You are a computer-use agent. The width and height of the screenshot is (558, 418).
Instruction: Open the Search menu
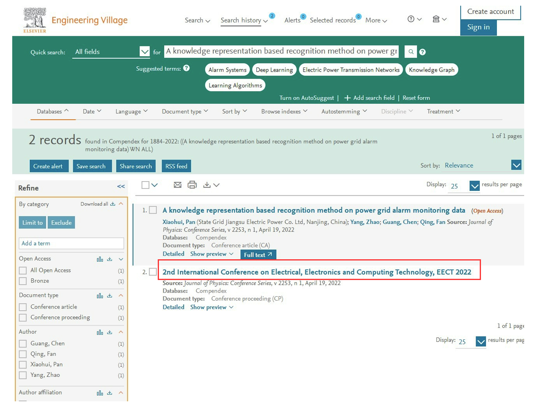pyautogui.click(x=197, y=20)
